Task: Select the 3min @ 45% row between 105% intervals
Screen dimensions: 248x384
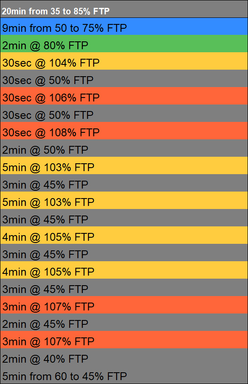Action: (x=124, y=252)
